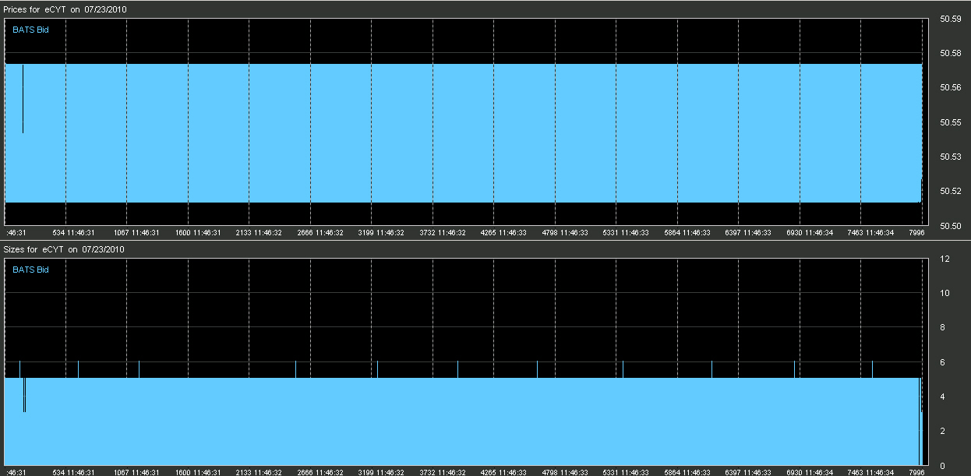The image size is (971, 476).
Task: Click '3199 11:46:32' tick under Prices chart
Action: point(381,232)
